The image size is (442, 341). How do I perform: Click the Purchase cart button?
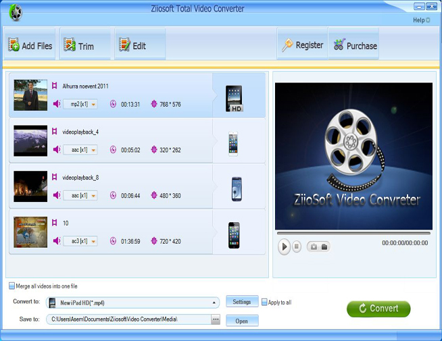[353, 45]
